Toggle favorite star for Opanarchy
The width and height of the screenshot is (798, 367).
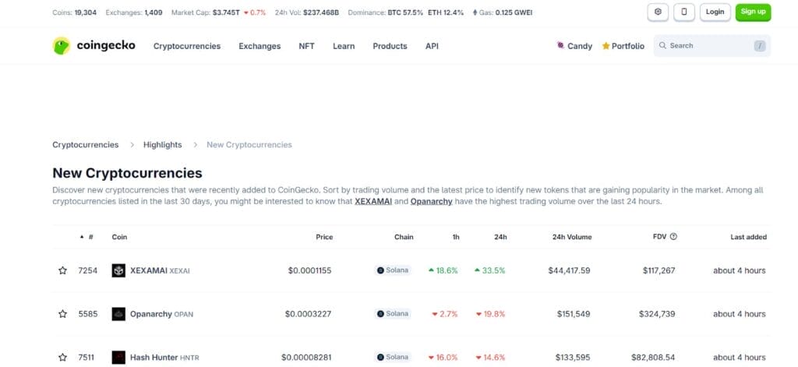point(62,314)
